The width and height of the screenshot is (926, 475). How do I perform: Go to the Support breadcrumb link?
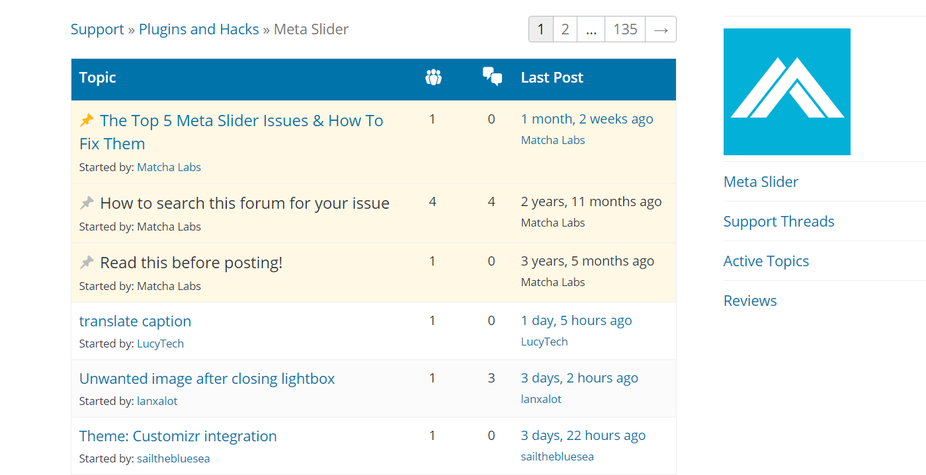(x=97, y=29)
